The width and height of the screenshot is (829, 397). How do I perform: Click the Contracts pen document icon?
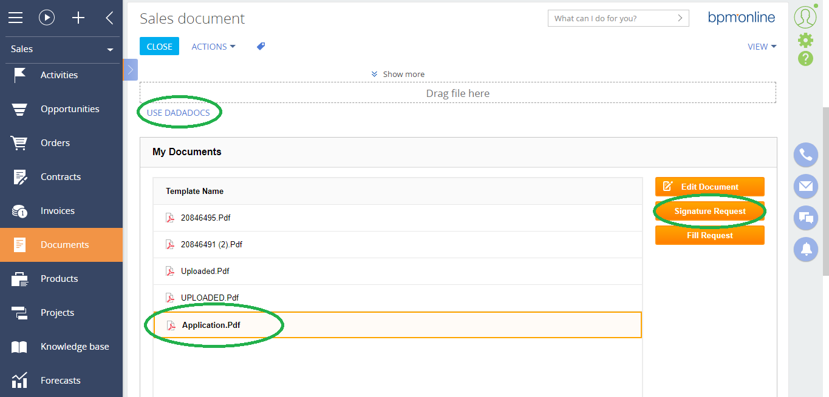click(x=20, y=177)
